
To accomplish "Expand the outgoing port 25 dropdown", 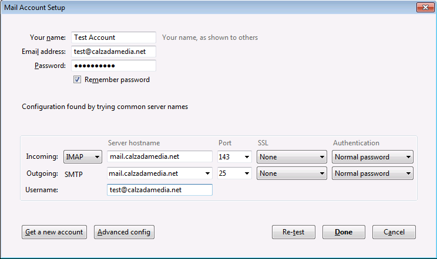I will pyautogui.click(x=234, y=173).
